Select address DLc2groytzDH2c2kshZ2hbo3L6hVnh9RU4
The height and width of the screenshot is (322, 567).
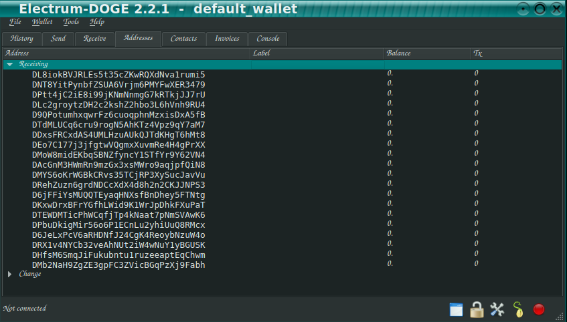[x=118, y=105]
